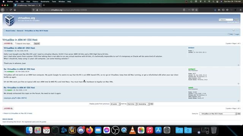
Task: Click 'VirtualBox in ARM M1 OSX Host' topic title
Action: coord(20,40)
